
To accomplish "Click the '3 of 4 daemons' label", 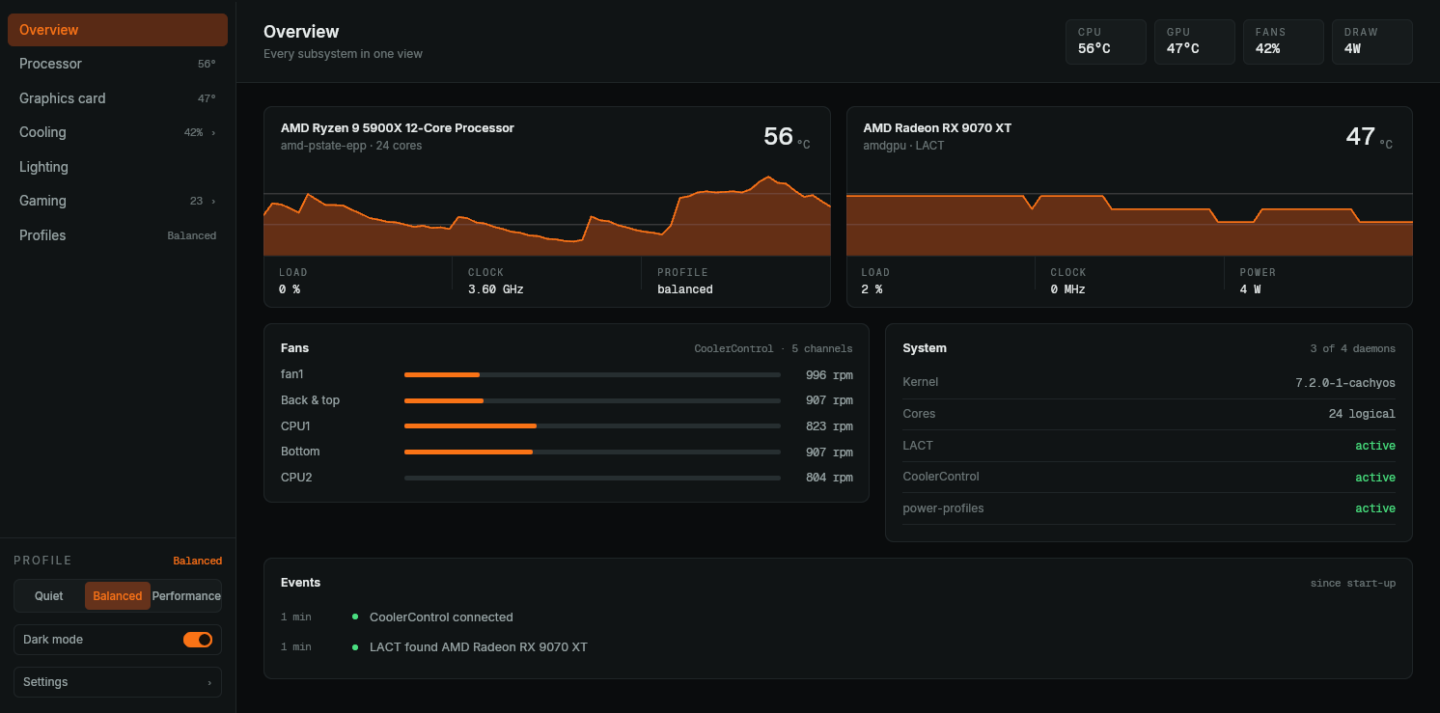I will 1352,348.
